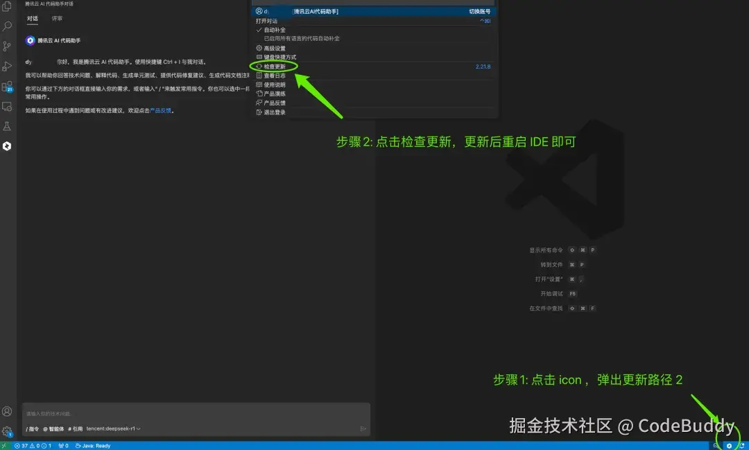Open the Remote Explorer view
Screen dimensions: 749x450
[x=7, y=107]
